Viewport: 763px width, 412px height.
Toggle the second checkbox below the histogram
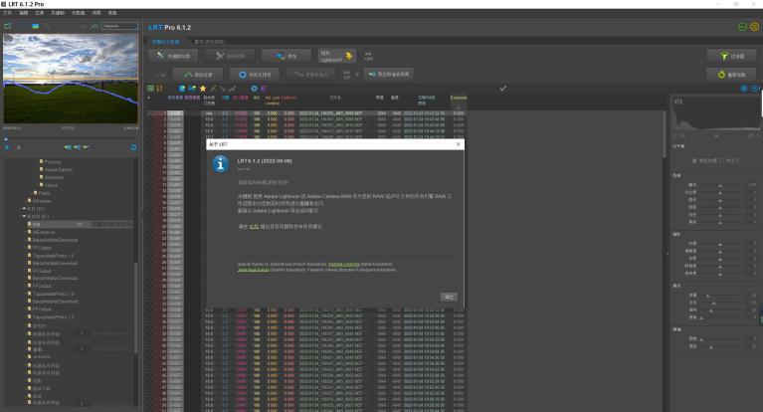[723, 159]
